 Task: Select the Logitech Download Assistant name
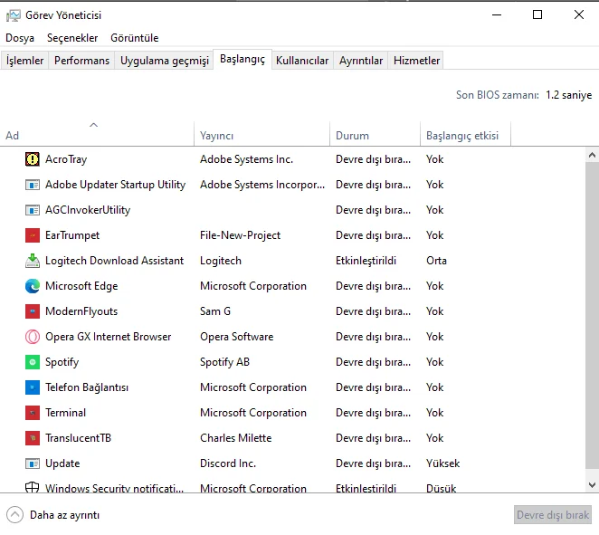coord(114,260)
